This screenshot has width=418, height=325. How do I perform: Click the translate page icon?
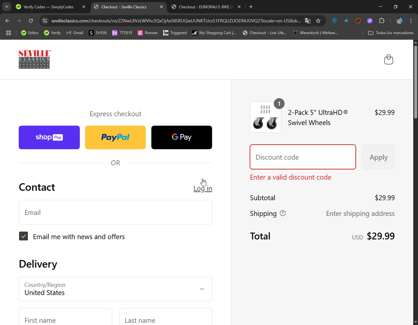pos(308,21)
